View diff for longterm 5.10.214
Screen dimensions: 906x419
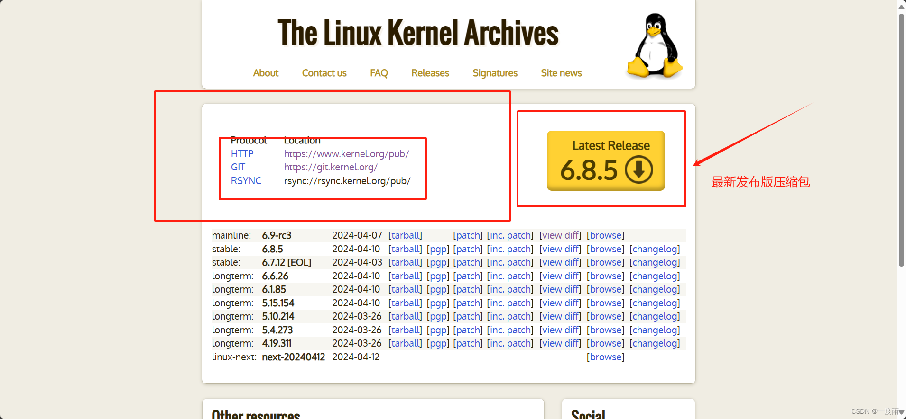click(x=560, y=316)
